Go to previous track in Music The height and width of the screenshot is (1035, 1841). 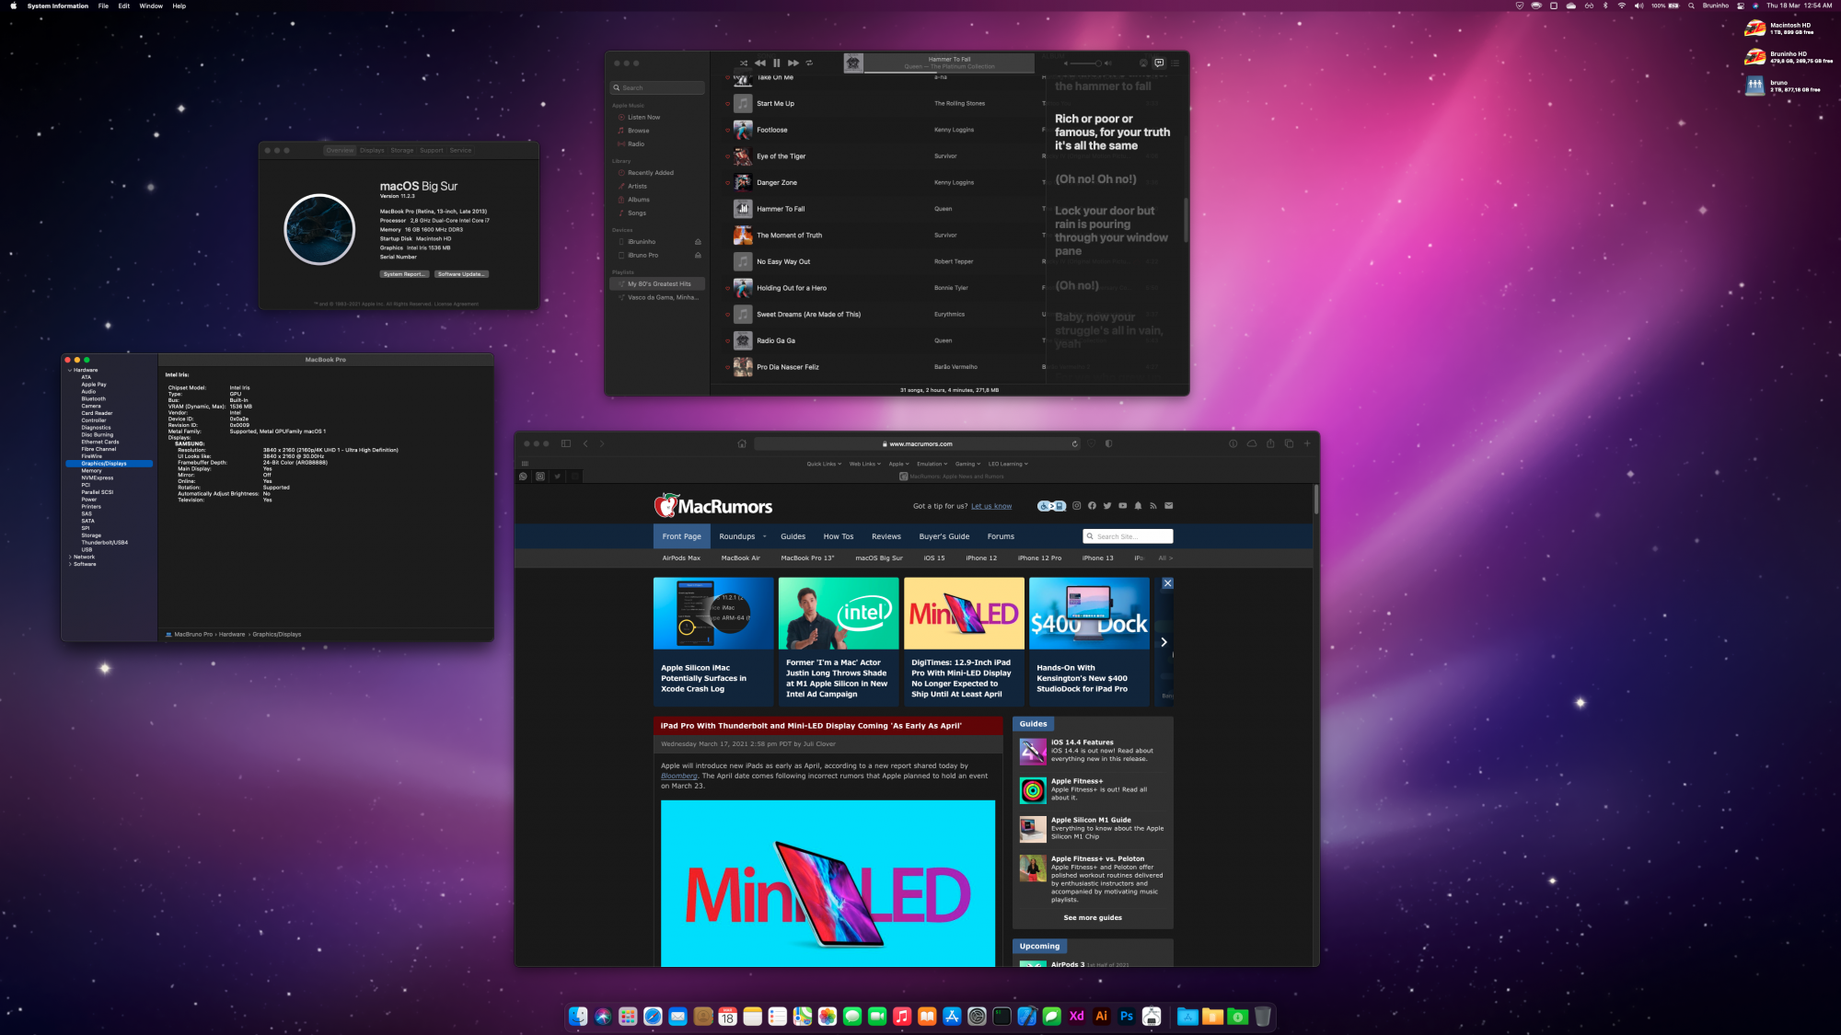(760, 63)
